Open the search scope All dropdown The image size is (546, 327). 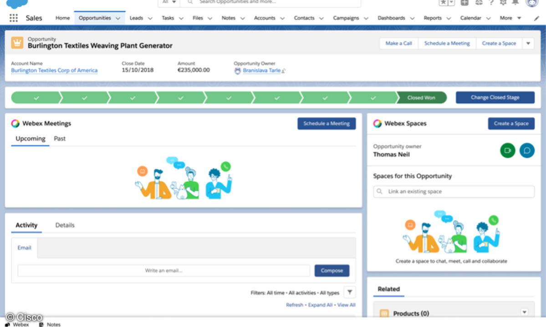pyautogui.click(x=169, y=2)
